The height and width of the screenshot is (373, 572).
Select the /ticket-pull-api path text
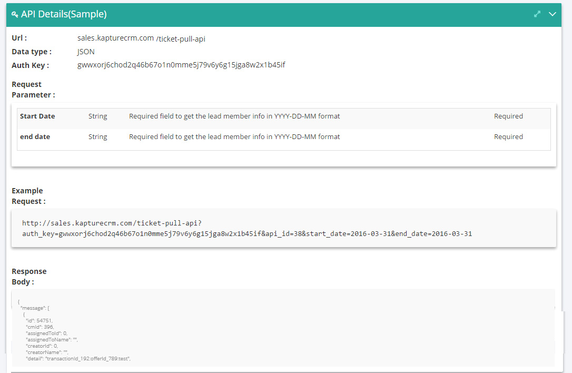click(x=181, y=38)
